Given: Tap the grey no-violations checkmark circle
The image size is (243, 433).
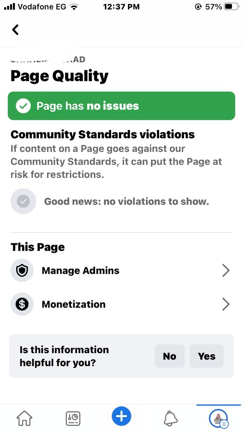Looking at the screenshot, I should 23,201.
